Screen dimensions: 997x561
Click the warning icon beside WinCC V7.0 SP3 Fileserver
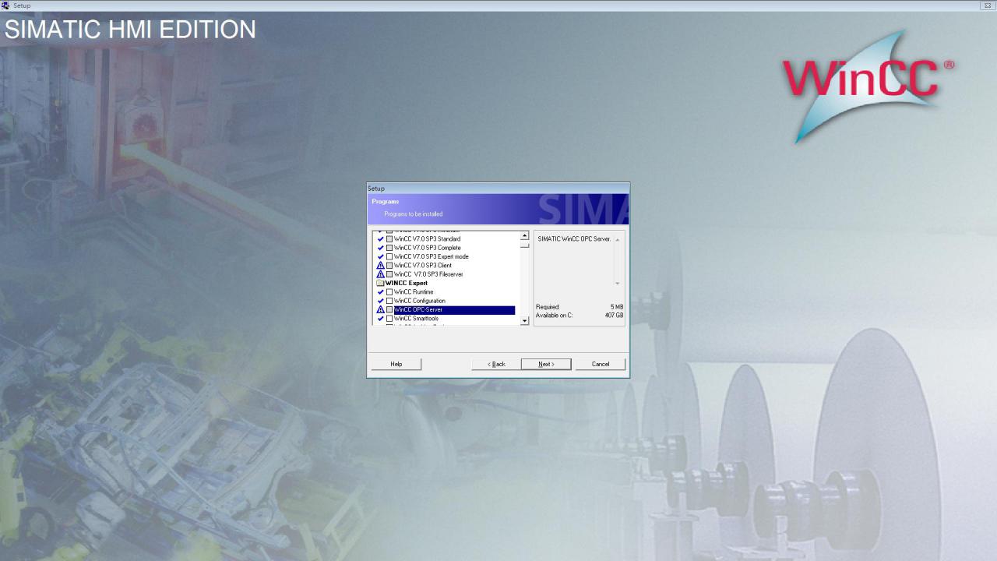click(x=380, y=274)
